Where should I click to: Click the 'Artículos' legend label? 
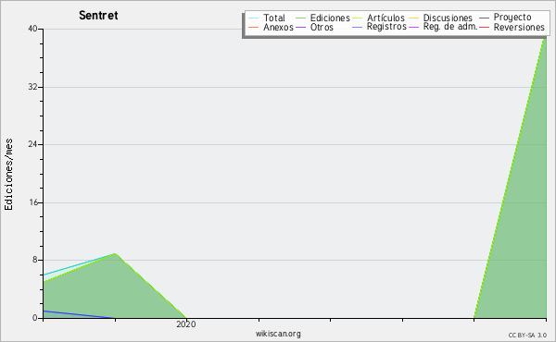[x=385, y=18]
